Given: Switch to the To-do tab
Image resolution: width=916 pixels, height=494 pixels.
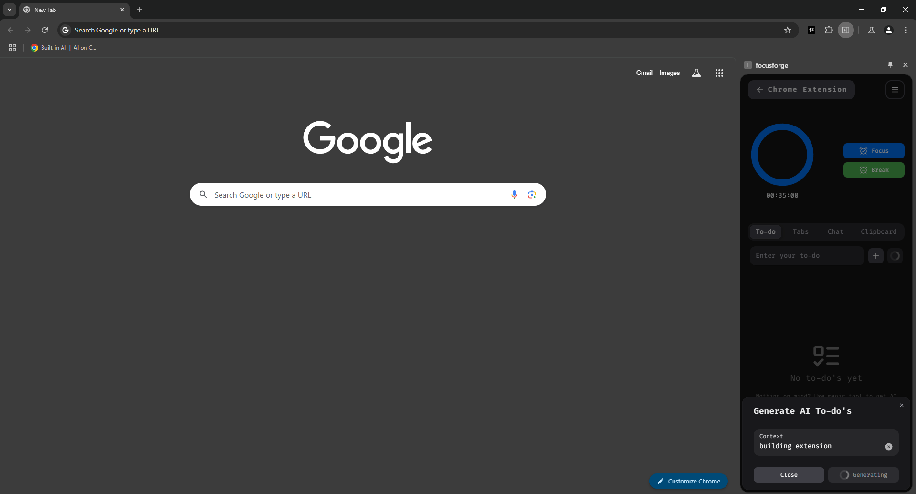Looking at the screenshot, I should (x=765, y=231).
